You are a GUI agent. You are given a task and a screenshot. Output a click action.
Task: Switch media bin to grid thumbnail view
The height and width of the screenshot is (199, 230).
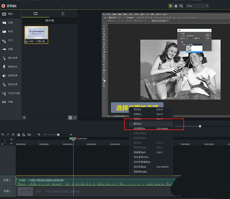70,118
